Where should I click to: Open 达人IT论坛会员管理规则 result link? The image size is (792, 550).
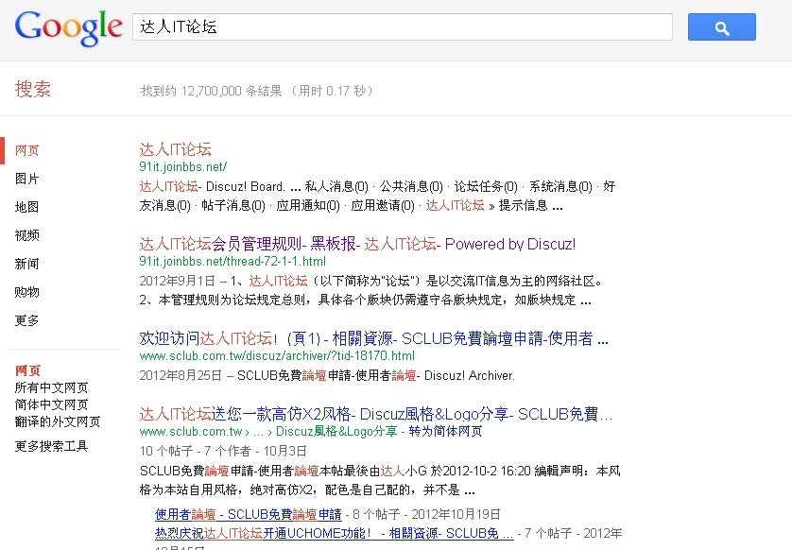tap(357, 245)
